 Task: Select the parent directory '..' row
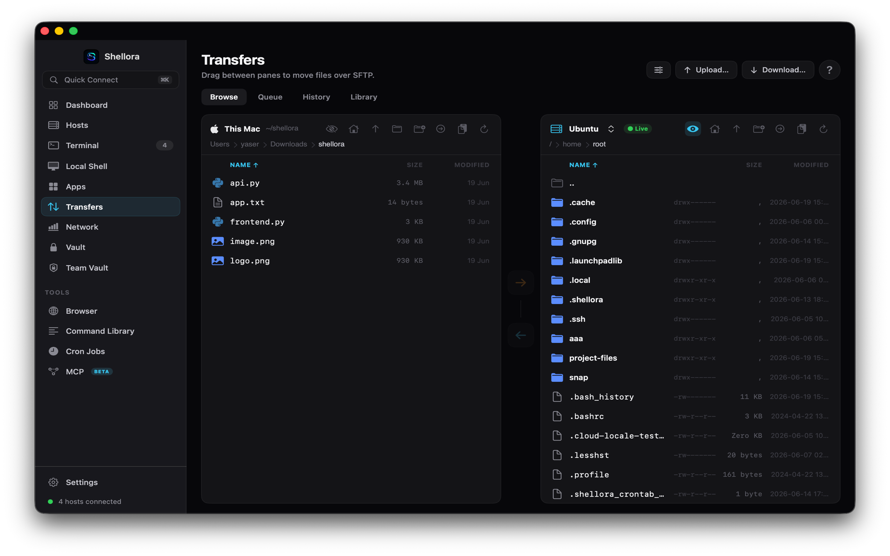(690, 183)
